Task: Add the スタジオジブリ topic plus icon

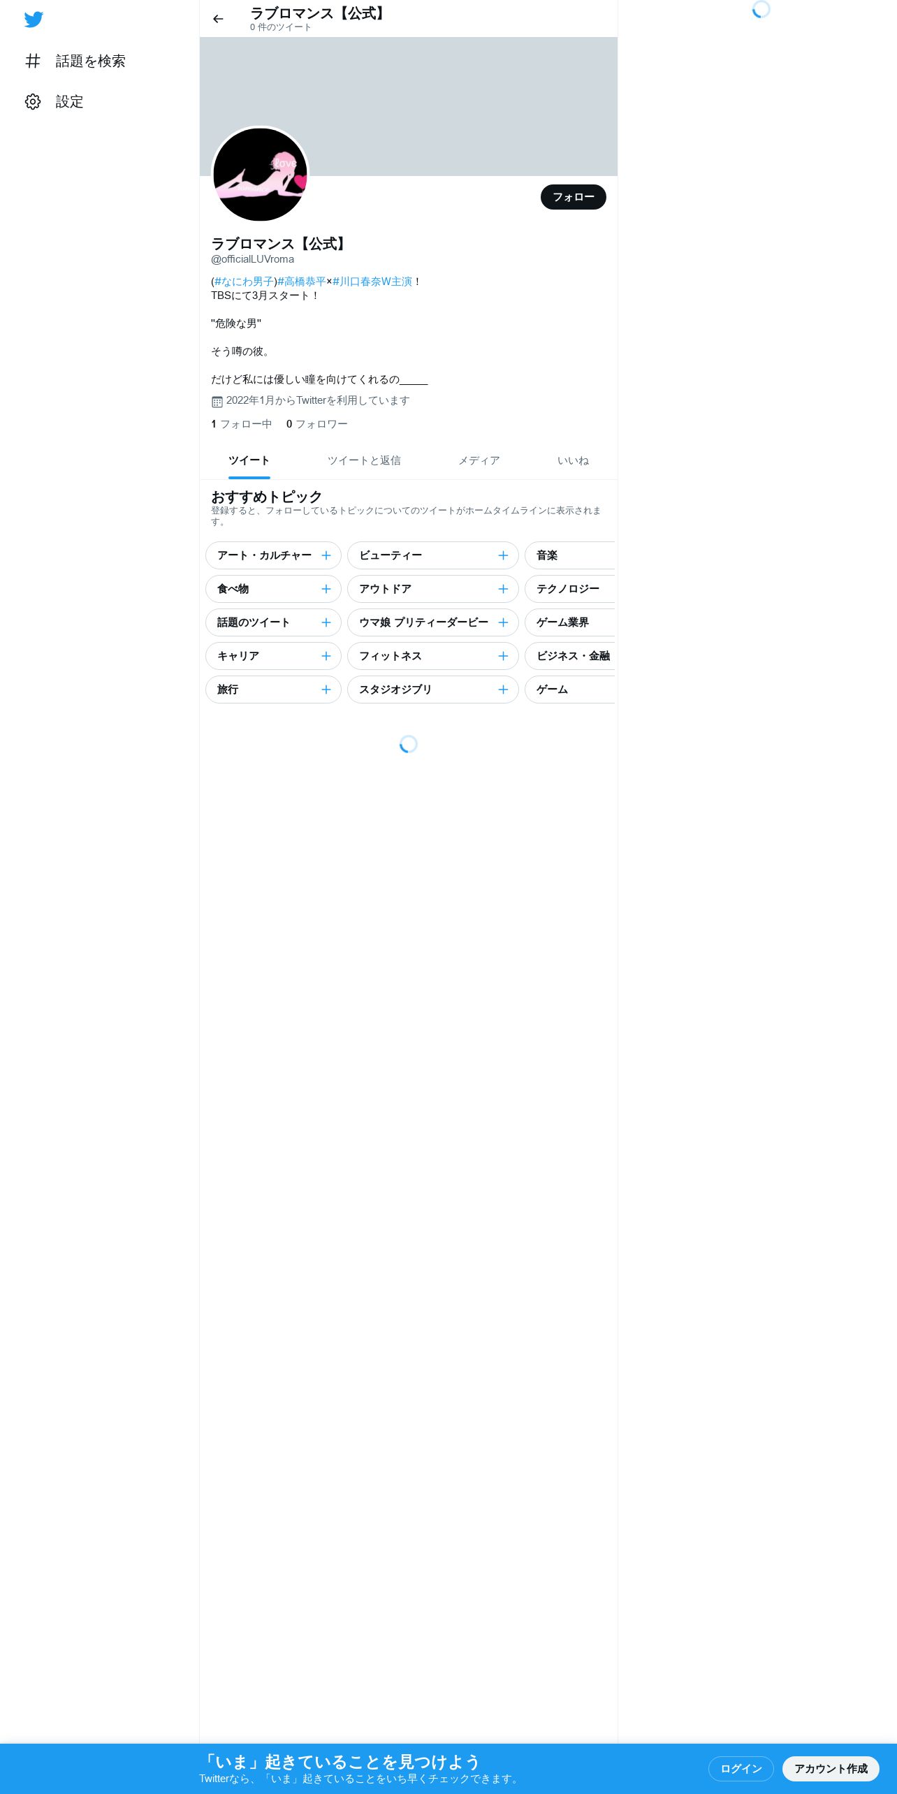Action: 503,690
